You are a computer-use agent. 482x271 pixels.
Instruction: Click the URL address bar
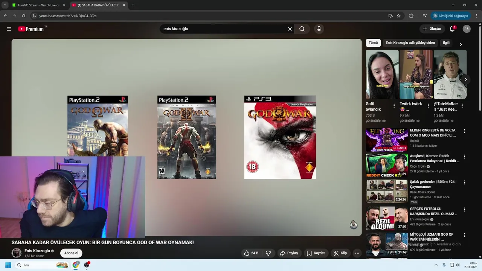(211, 16)
